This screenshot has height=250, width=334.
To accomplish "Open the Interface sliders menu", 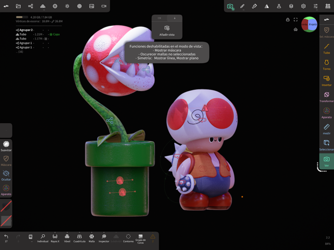I will [316, 6].
